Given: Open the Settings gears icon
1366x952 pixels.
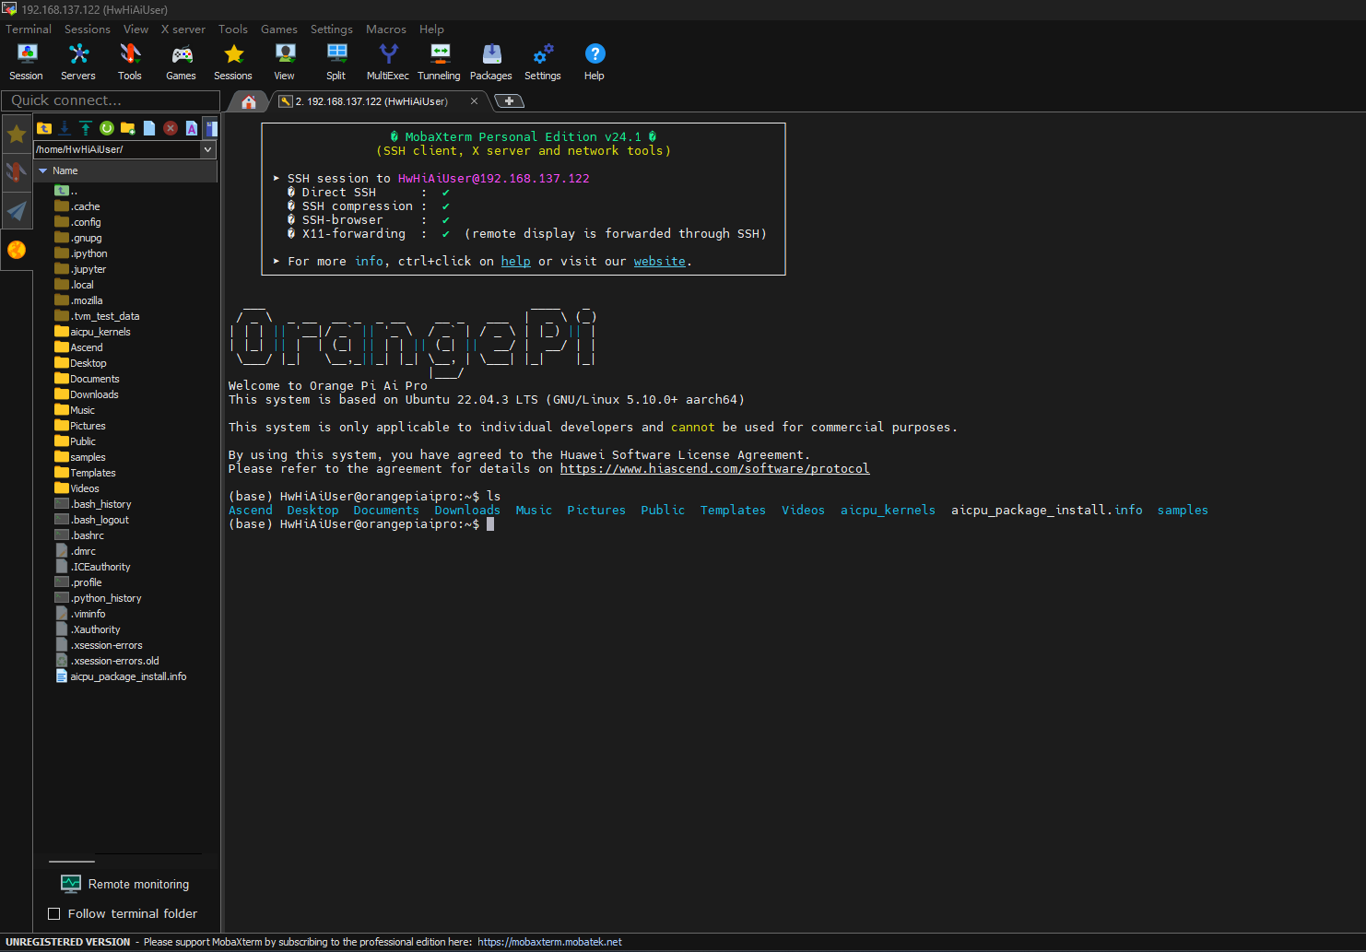Looking at the screenshot, I should click(x=543, y=62).
